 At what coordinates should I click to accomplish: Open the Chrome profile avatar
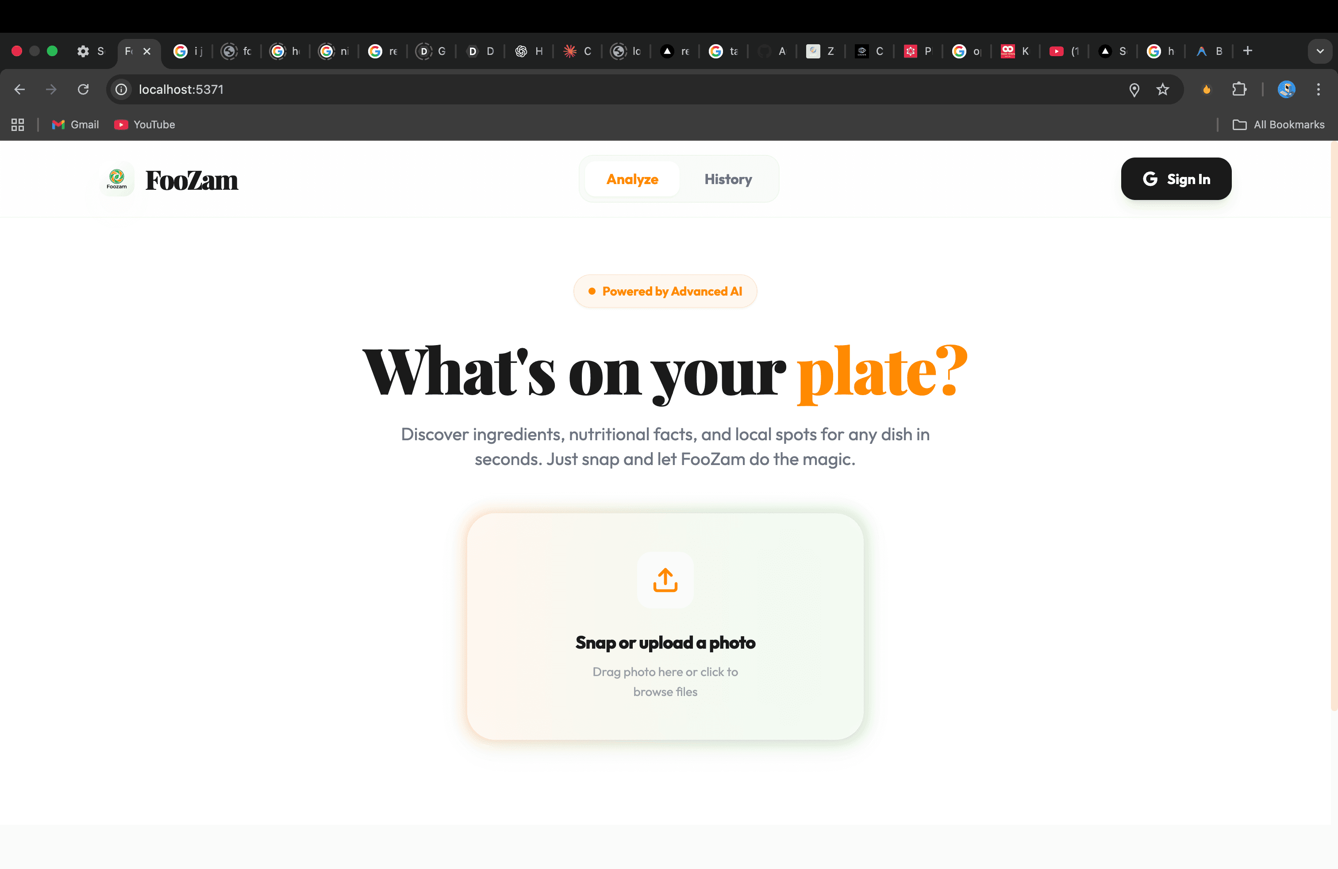(1286, 89)
